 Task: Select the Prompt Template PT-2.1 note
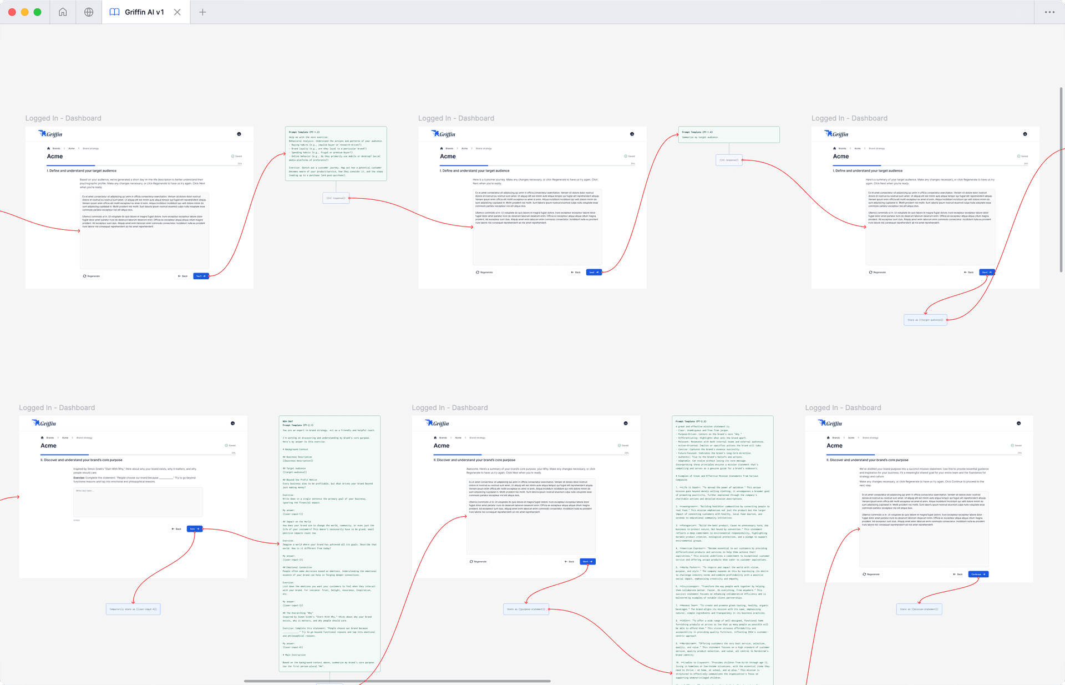[x=329, y=544]
